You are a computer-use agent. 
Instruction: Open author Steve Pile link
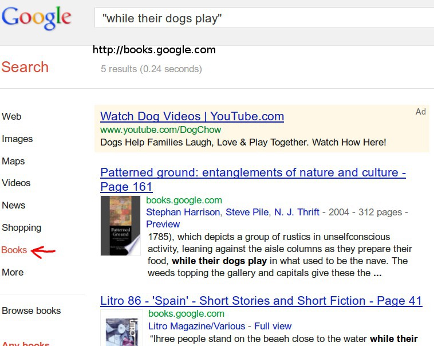(247, 212)
